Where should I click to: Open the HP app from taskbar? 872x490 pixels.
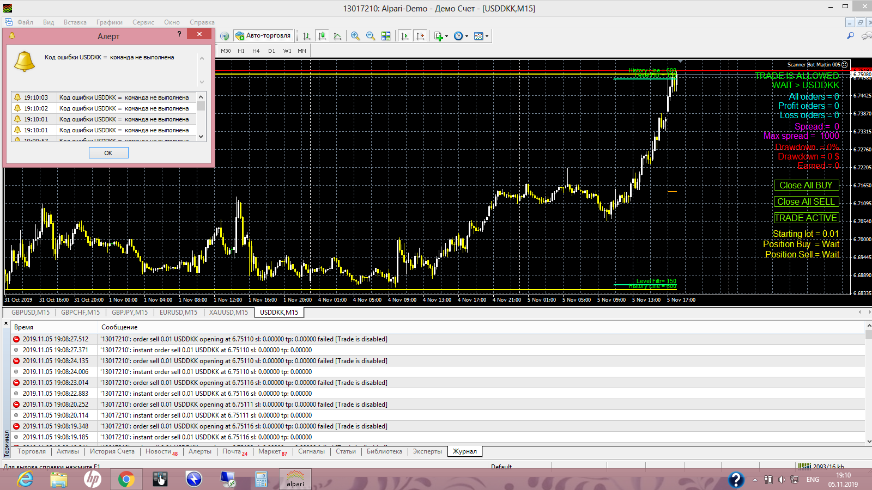tap(93, 479)
